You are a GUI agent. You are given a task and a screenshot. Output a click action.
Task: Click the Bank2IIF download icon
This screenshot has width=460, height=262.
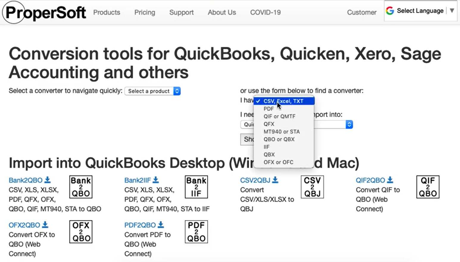click(156, 180)
